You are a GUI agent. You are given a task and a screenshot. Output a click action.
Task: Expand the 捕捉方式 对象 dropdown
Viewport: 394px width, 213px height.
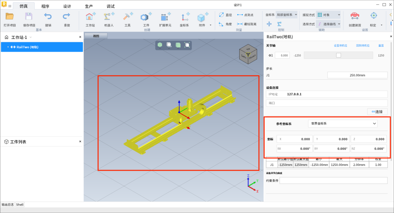click(x=328, y=15)
